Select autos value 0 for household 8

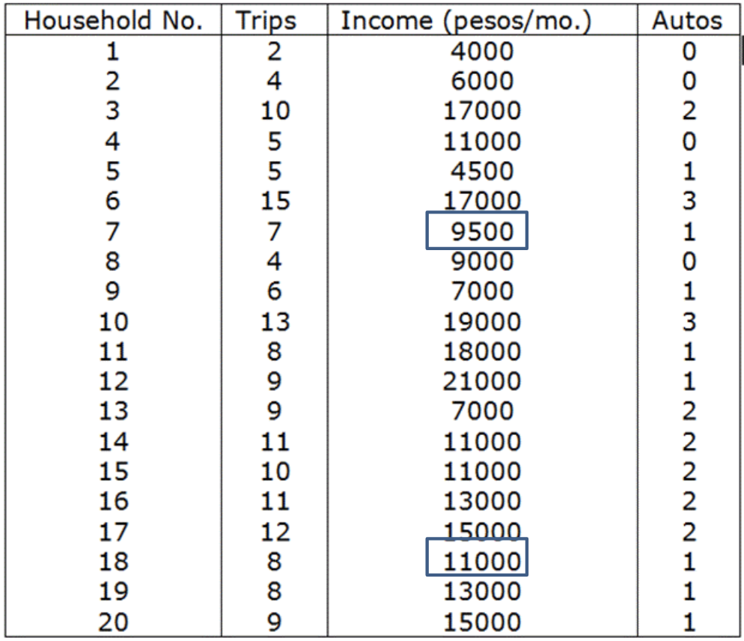pos(689,261)
